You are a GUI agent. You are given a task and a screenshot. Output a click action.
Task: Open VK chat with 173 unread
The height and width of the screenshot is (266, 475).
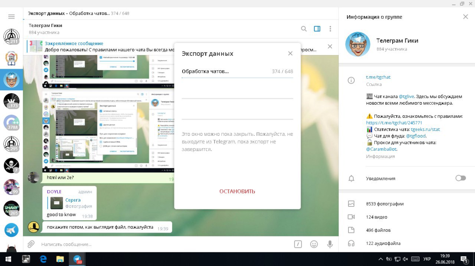pyautogui.click(x=12, y=101)
